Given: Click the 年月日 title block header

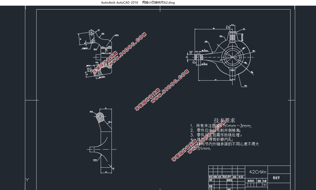Looking at the screenshot, I should (x=241, y=177).
